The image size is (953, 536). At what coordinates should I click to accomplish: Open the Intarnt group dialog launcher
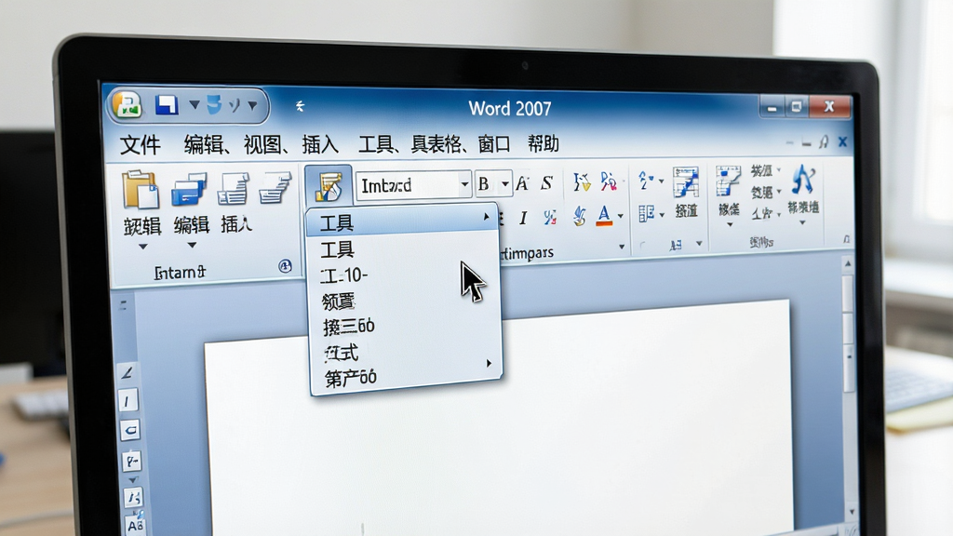(x=285, y=266)
